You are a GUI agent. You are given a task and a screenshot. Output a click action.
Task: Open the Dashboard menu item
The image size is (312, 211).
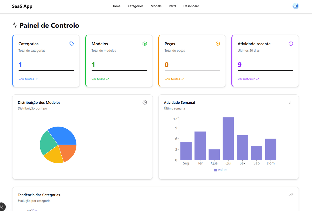191,6
